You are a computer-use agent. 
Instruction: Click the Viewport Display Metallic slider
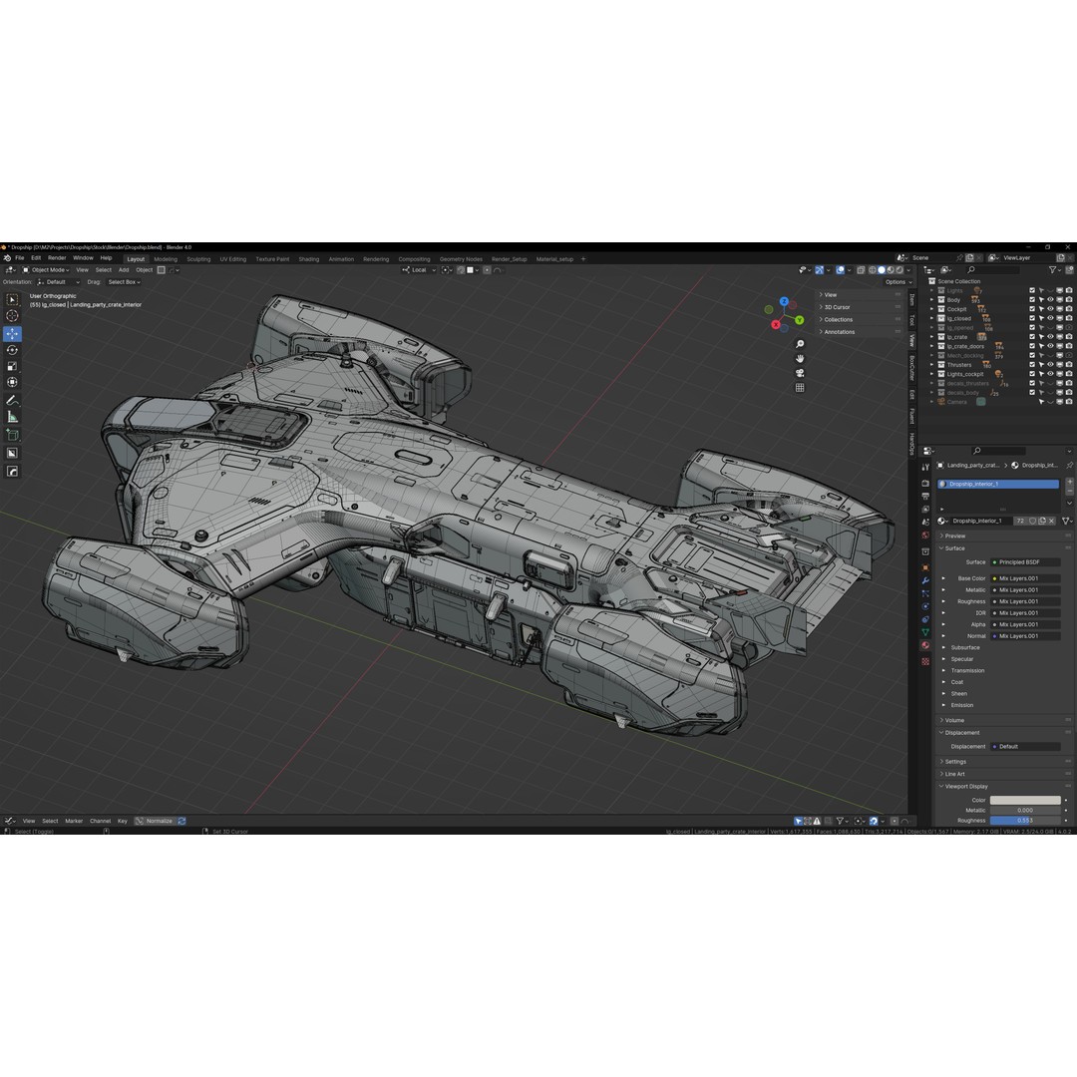(x=1025, y=810)
